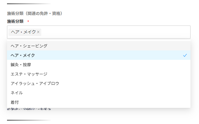Click the ヘア・メイク selected tag chip
Screen dimensions: 199x124
(23, 32)
